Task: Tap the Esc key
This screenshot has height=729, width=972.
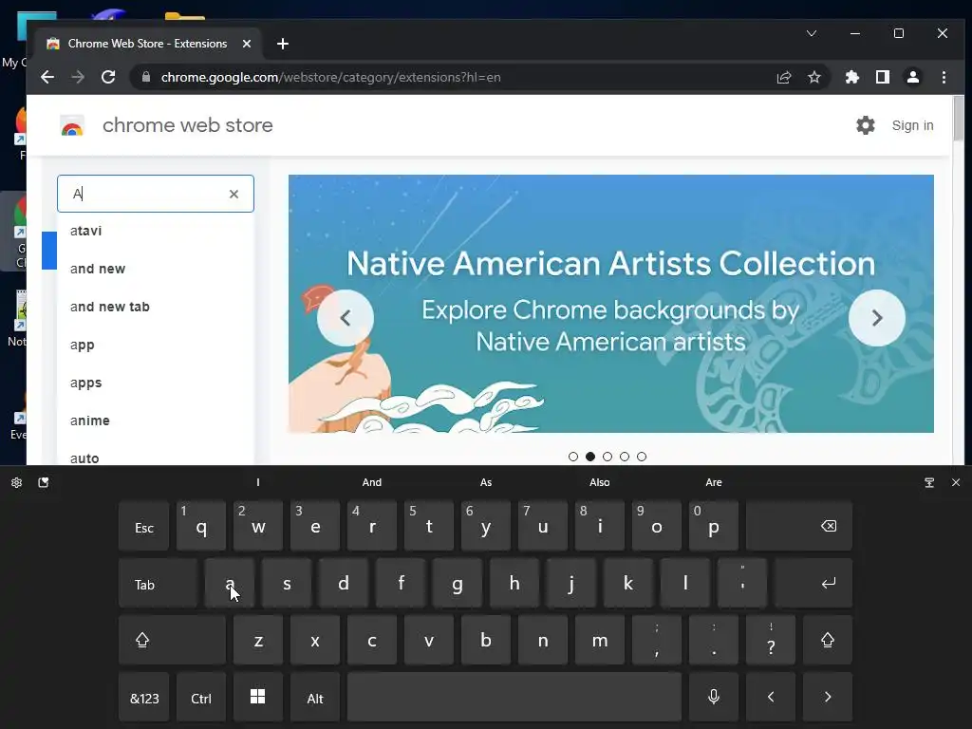Action: [x=144, y=526]
